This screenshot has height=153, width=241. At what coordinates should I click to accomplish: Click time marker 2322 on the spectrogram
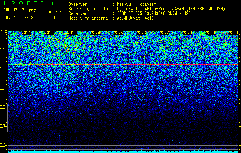[x=49, y=33]
